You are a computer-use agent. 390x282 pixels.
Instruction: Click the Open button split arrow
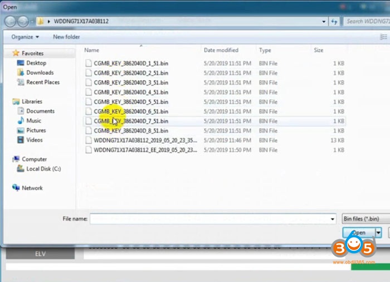[x=378, y=233]
